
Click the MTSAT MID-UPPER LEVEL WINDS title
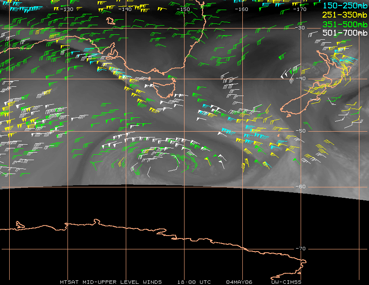coord(111,282)
